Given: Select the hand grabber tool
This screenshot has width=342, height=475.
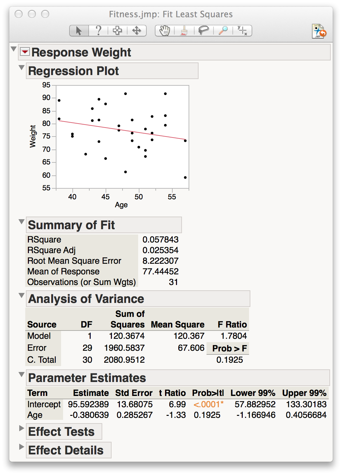Looking at the screenshot, I should pos(164,31).
